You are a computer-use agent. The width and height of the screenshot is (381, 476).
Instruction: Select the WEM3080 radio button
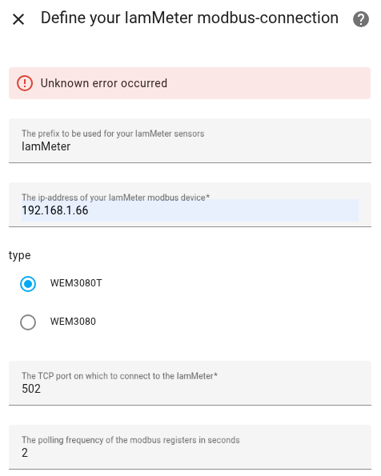[28, 322]
